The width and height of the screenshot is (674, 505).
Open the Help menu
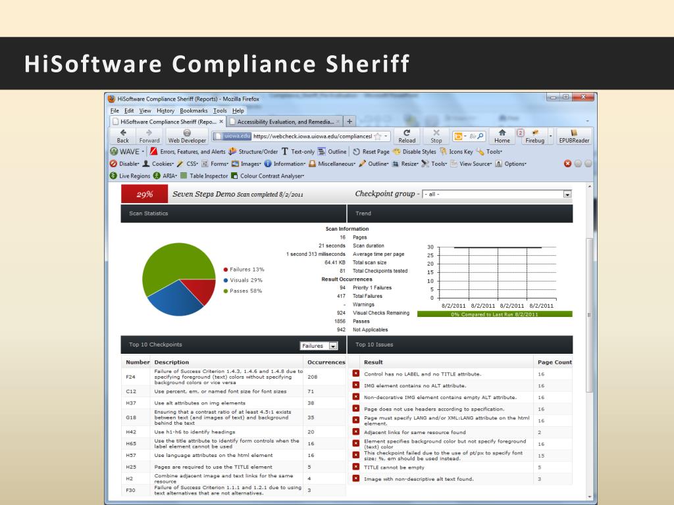click(x=238, y=110)
